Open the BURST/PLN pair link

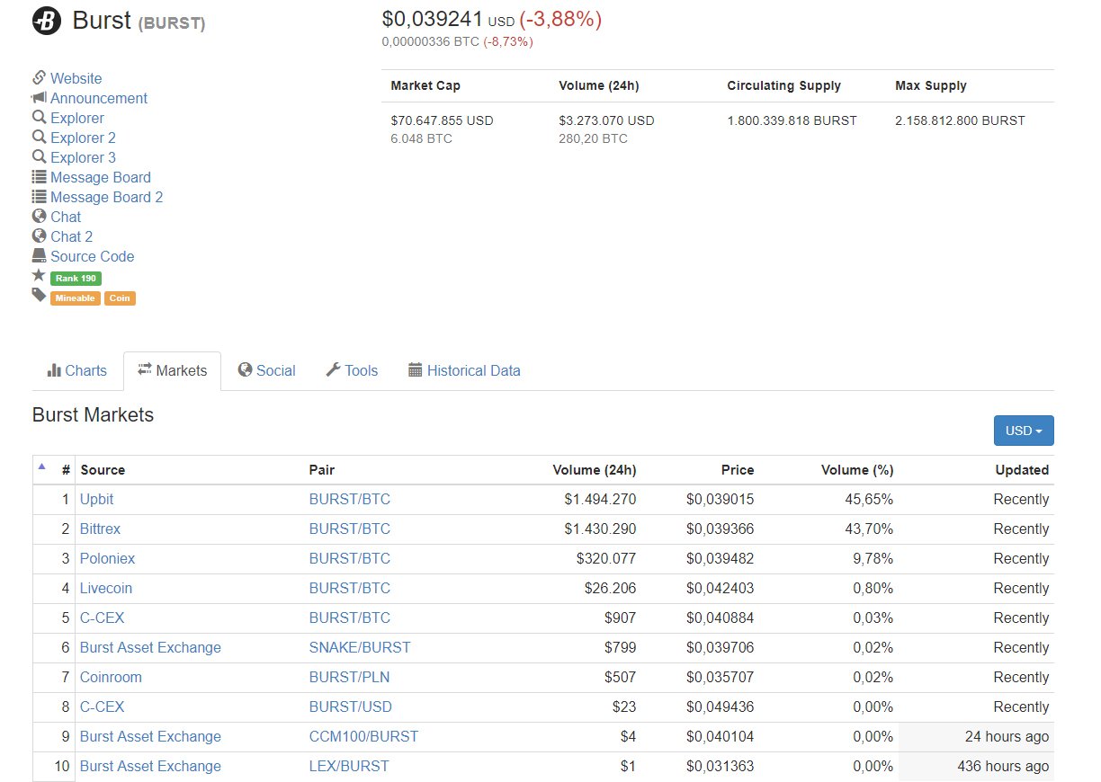click(349, 677)
